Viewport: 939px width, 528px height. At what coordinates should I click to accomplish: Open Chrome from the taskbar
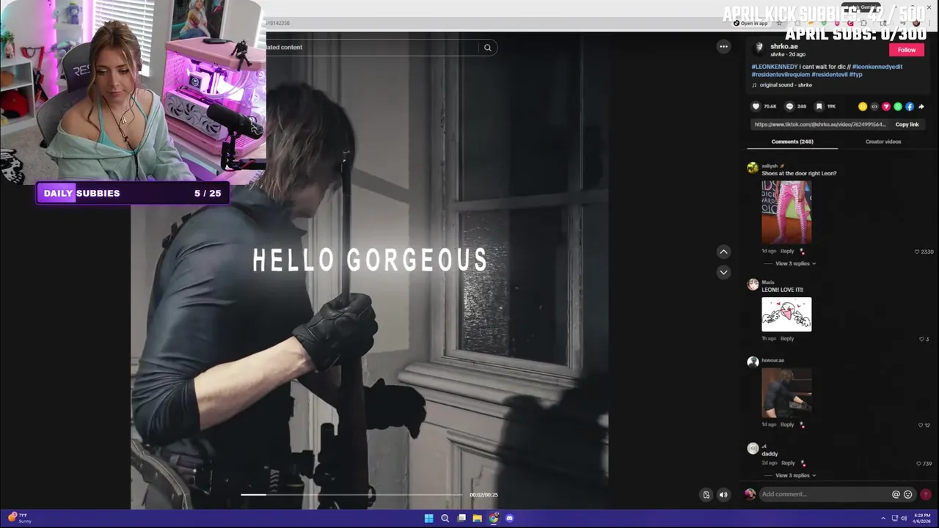tap(493, 518)
